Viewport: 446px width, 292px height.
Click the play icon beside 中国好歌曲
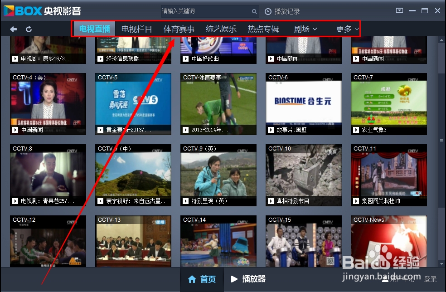[x=185, y=58]
